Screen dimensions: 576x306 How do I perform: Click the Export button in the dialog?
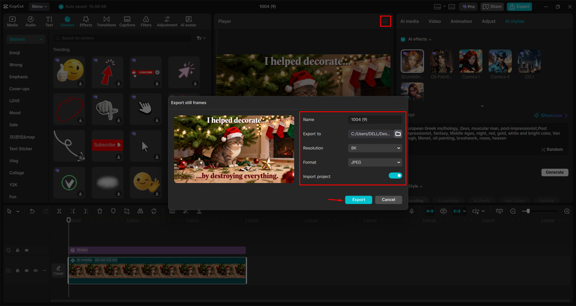click(358, 199)
